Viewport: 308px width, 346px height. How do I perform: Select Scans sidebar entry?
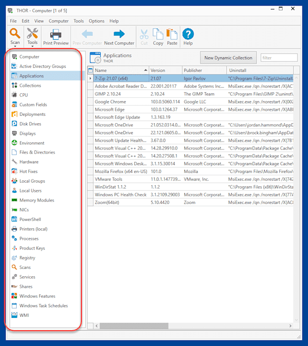25,268
